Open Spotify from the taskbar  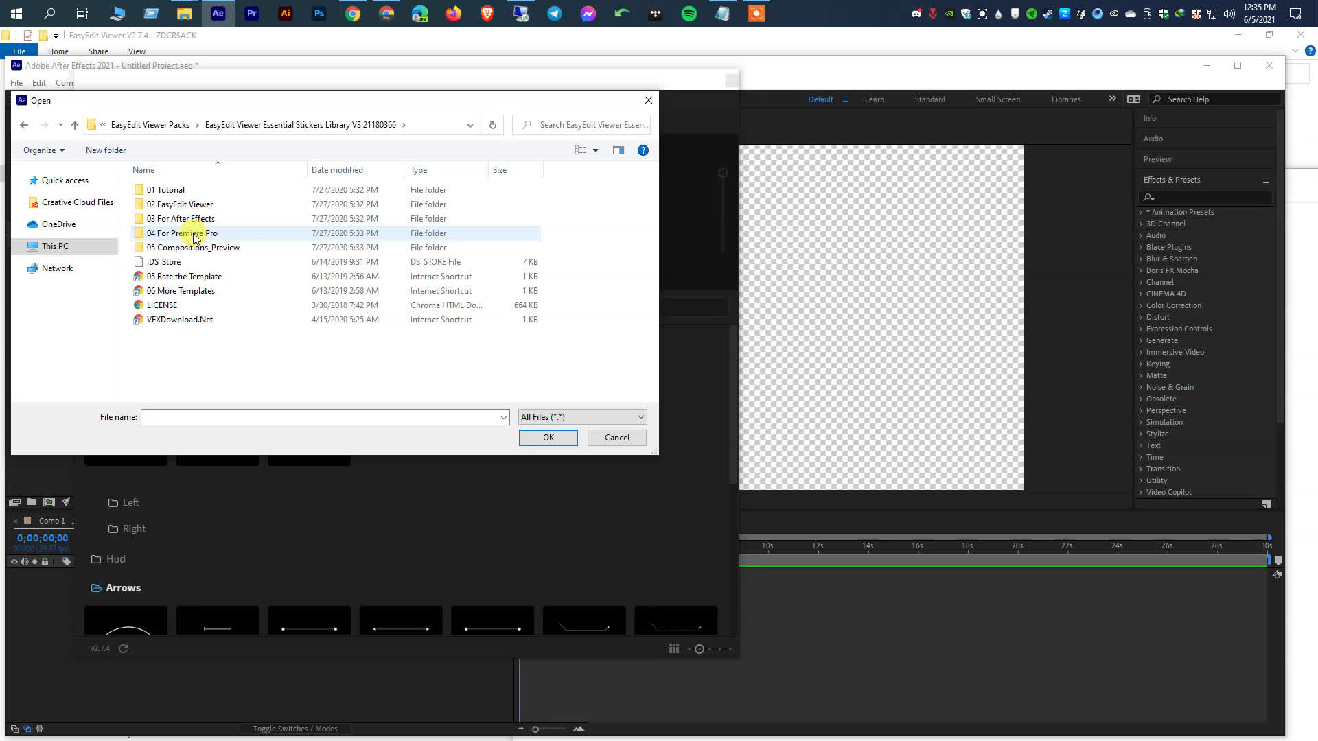click(689, 14)
